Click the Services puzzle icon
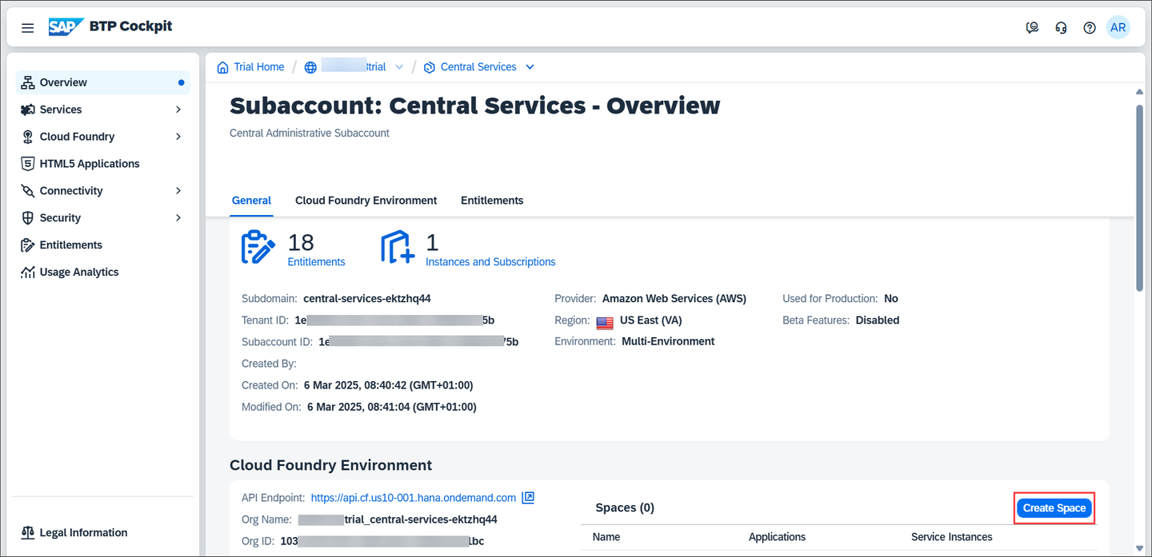The width and height of the screenshot is (1152, 557). click(28, 109)
